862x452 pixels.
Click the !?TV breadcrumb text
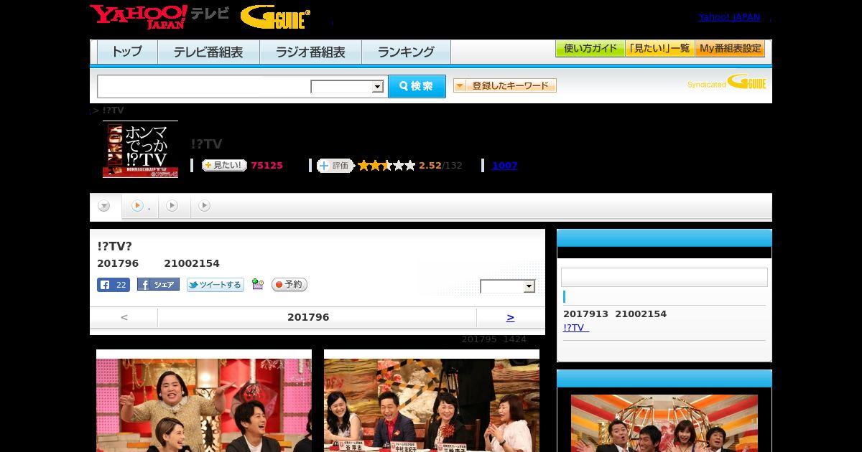[113, 110]
